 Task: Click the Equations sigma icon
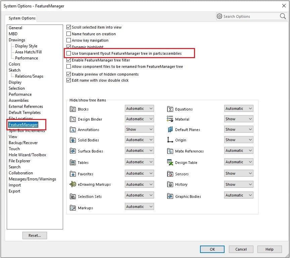[170, 109]
